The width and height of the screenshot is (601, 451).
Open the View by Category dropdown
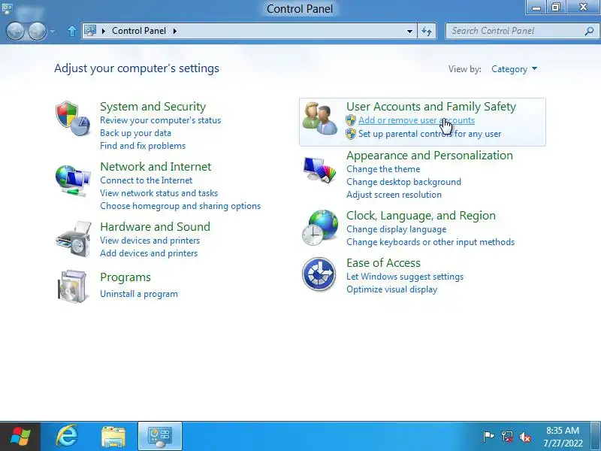point(514,69)
